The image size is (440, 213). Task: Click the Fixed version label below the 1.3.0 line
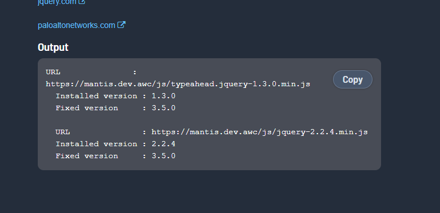coord(87,108)
